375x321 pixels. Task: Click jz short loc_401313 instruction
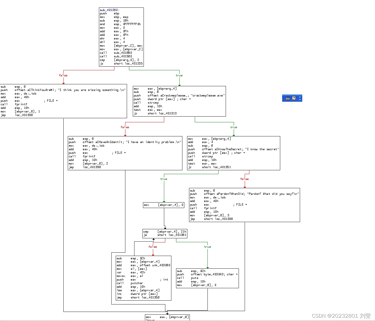coord(155,113)
